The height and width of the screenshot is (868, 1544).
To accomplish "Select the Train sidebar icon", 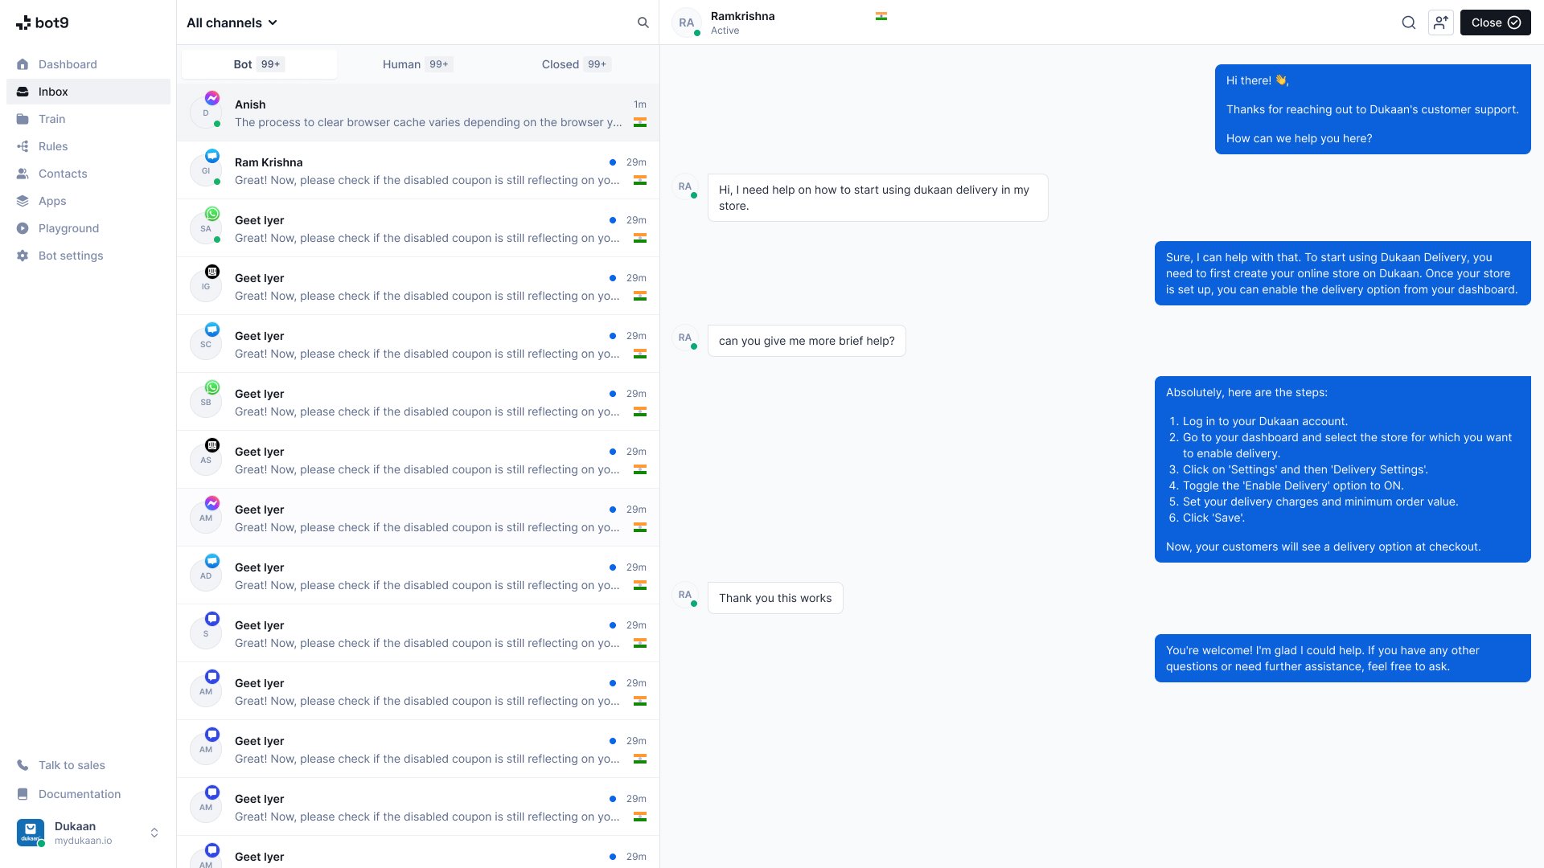I will click(x=24, y=119).
